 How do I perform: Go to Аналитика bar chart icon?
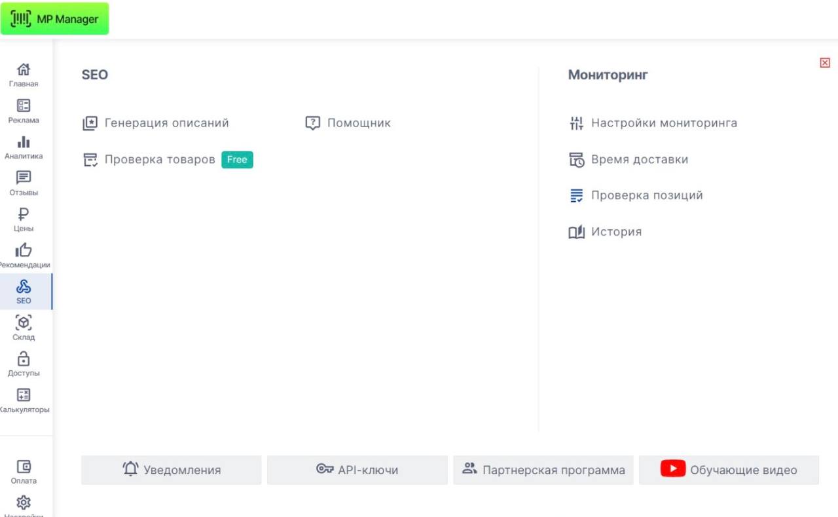24,143
